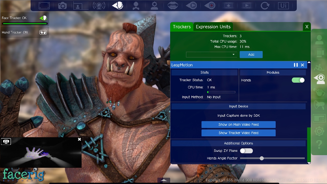Click the refresh icon in the top toolbar
327x184 pixels.
pos(265,5)
